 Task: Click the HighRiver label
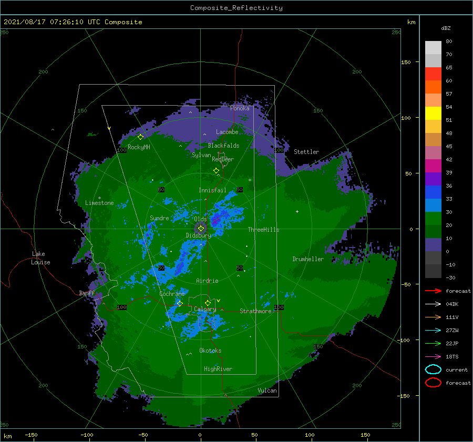click(218, 369)
